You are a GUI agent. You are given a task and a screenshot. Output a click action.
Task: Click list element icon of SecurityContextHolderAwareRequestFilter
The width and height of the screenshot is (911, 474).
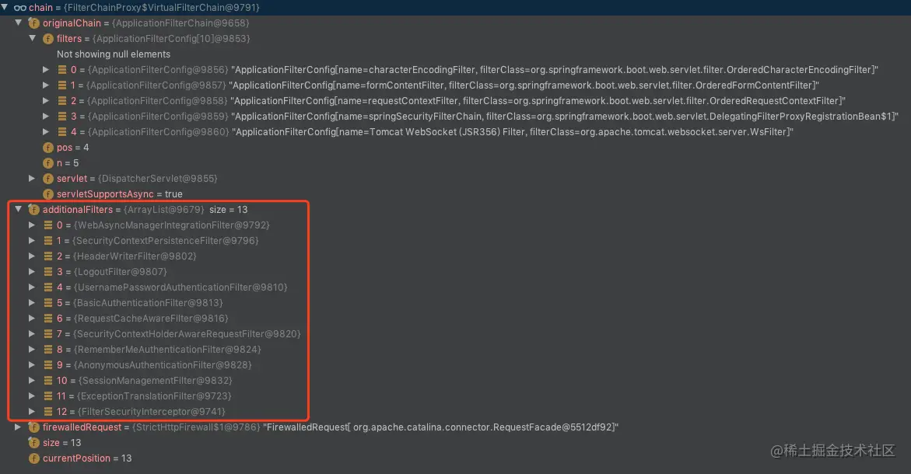48,333
